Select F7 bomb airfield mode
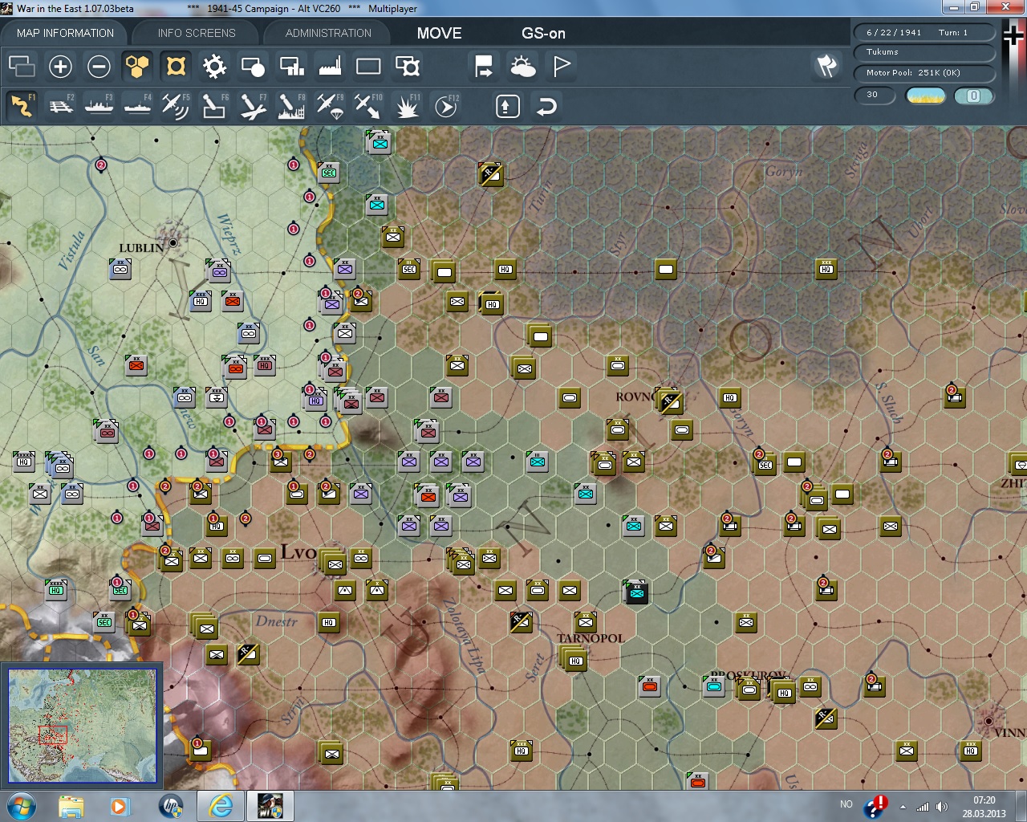 253,105
